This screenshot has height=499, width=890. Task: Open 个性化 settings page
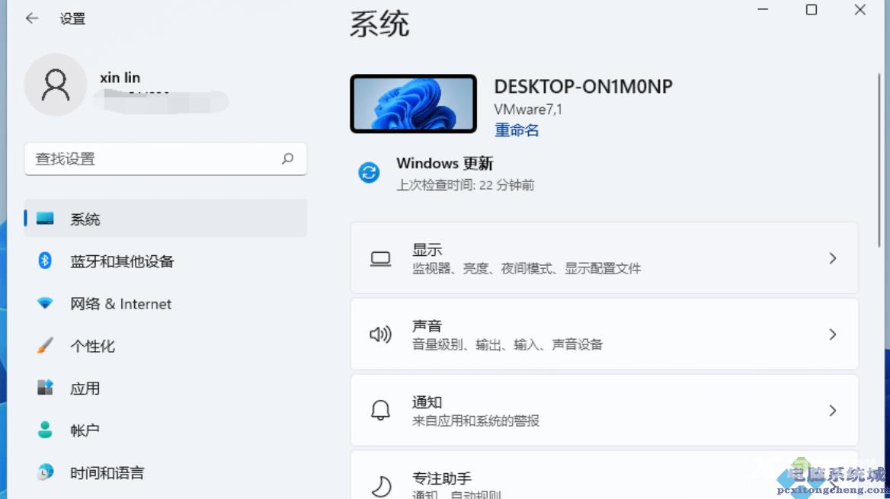pos(166,345)
